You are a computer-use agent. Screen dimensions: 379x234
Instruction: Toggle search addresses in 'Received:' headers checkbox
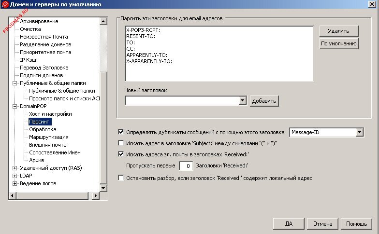[121, 155]
